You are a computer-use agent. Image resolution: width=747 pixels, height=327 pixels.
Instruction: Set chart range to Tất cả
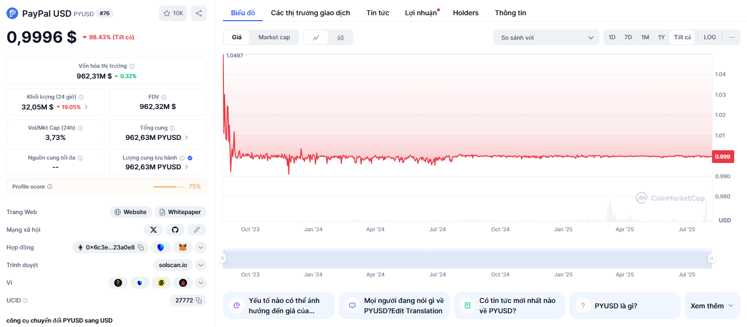point(682,37)
